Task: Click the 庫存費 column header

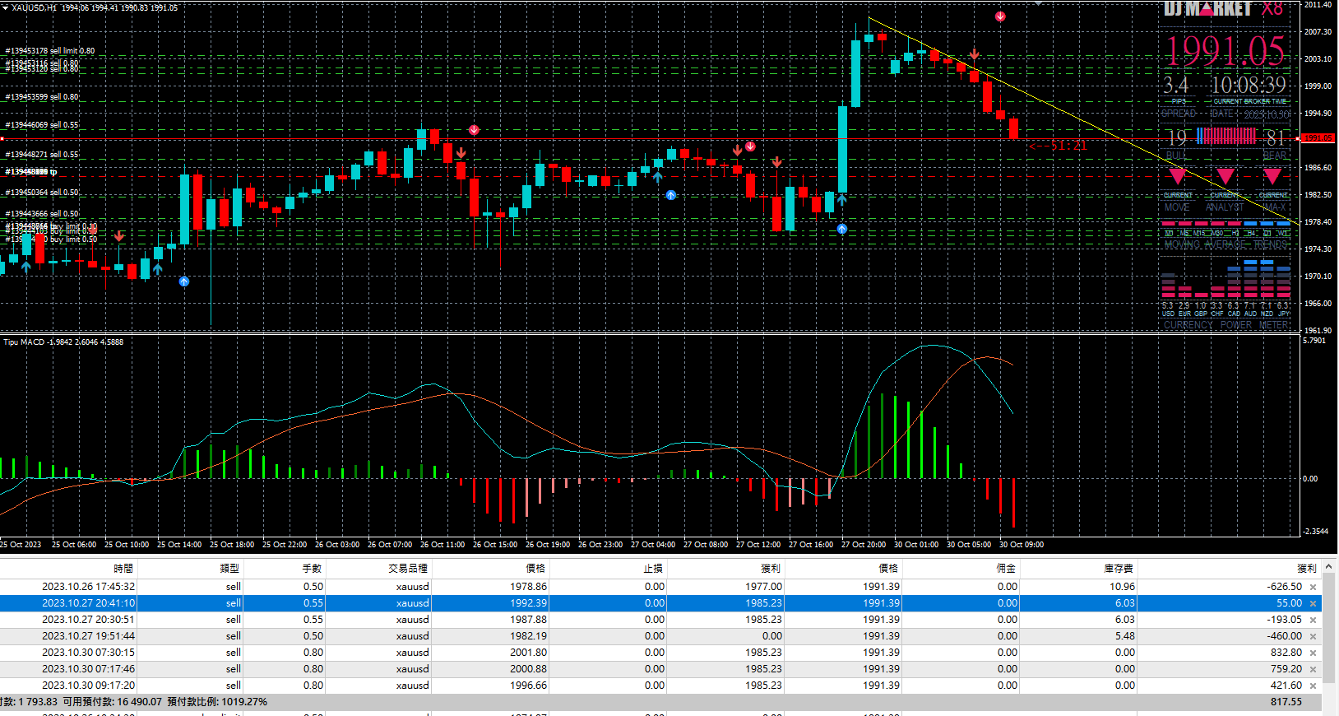Action: [x=1119, y=568]
